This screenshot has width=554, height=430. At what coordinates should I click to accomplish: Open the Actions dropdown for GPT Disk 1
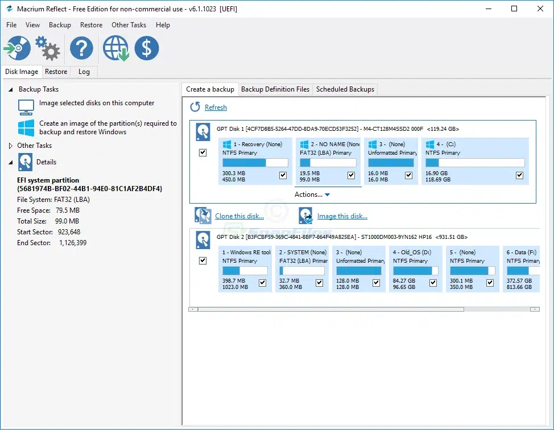(x=312, y=194)
